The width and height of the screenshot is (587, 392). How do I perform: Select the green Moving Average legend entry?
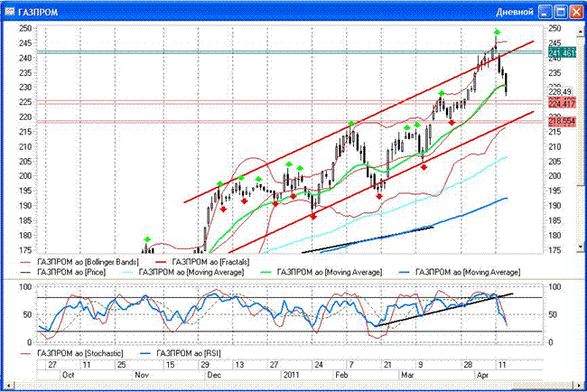tap(321, 272)
